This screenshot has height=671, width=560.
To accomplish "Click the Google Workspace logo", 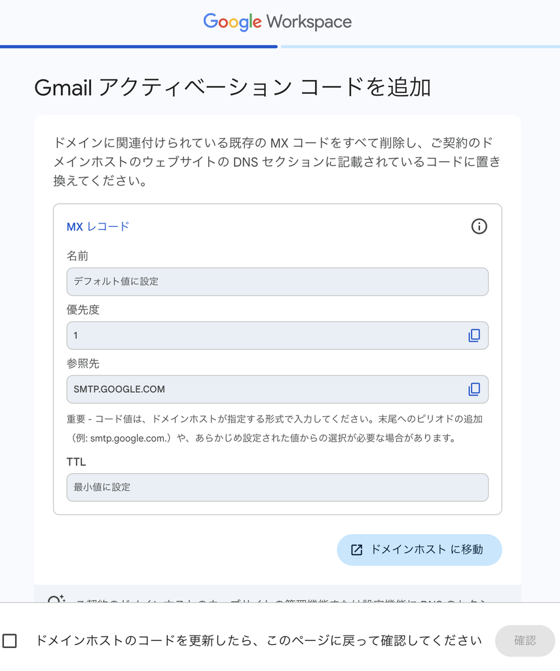I will pos(277,22).
